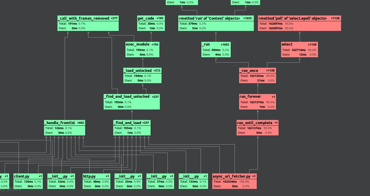This screenshot has width=370, height=196.
Task: Select the __init__.py node with Total 133ms
Action: tap(193, 181)
